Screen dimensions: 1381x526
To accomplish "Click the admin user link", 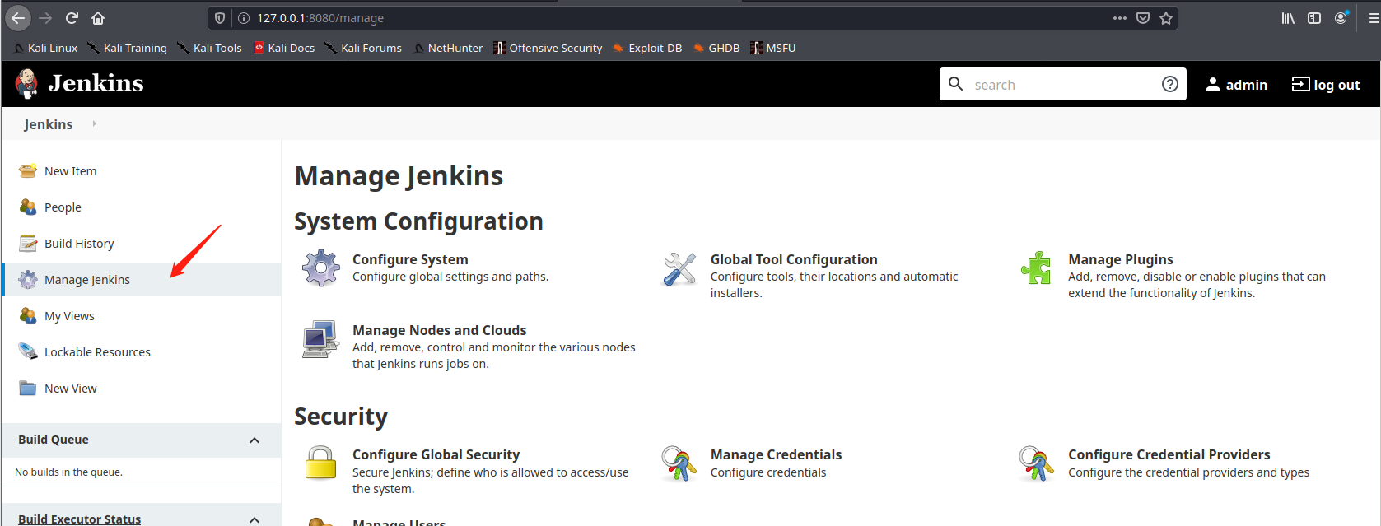I will pos(1237,85).
